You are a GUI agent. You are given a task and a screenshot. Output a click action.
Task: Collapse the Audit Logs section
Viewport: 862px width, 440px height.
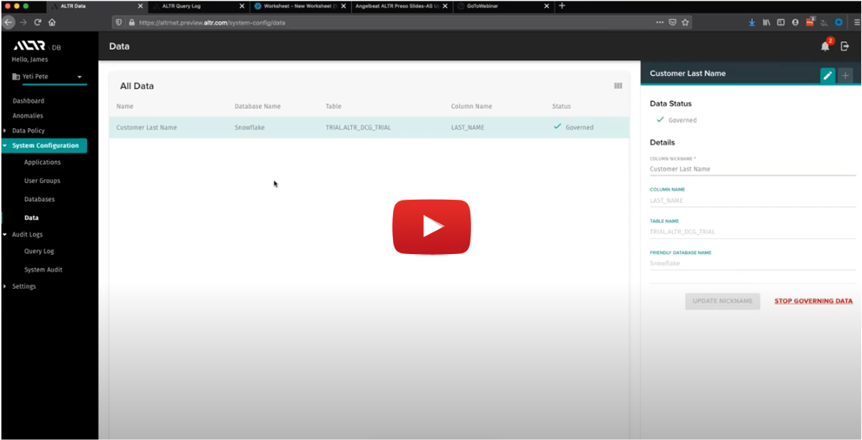(x=27, y=234)
